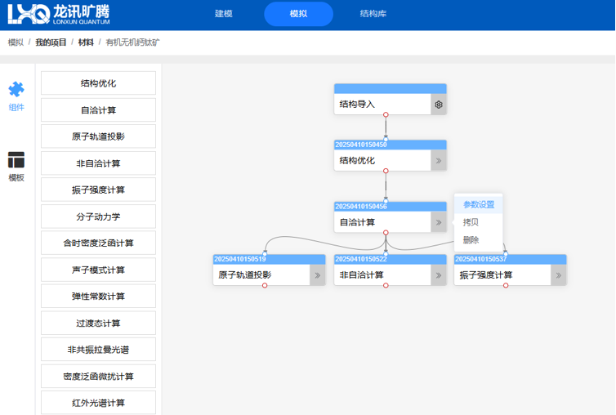The height and width of the screenshot is (415, 616).
Task: Click the gear icon on 结构导入 node
Action: tap(439, 105)
